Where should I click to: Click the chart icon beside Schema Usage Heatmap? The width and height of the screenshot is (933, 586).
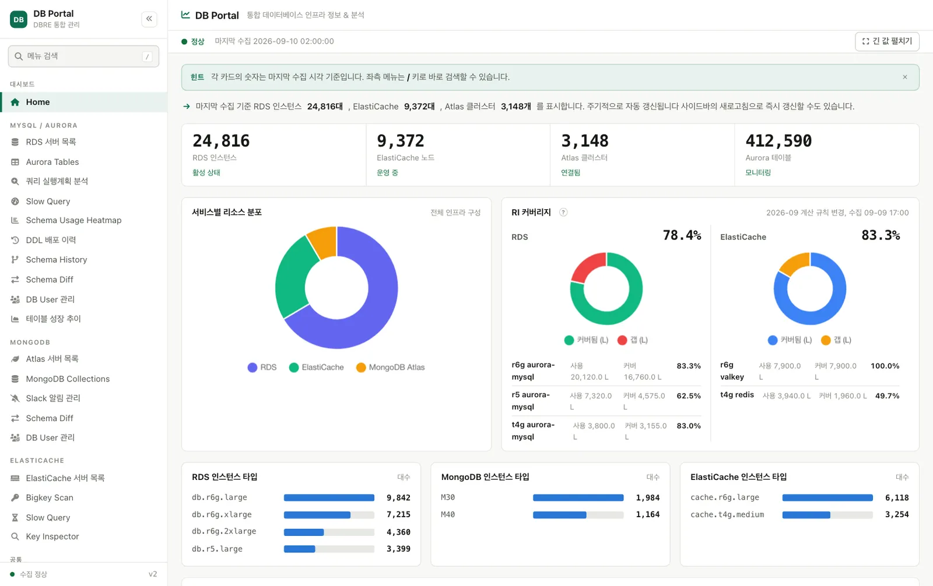click(x=15, y=220)
